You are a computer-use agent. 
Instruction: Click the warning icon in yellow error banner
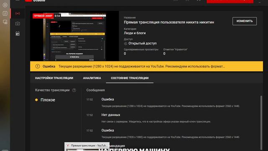pos(38,66)
